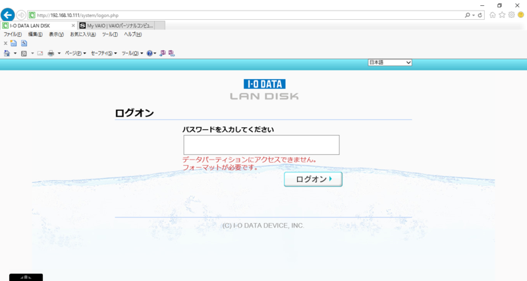Open the セーフティ(S) command bar dropdown

point(104,53)
